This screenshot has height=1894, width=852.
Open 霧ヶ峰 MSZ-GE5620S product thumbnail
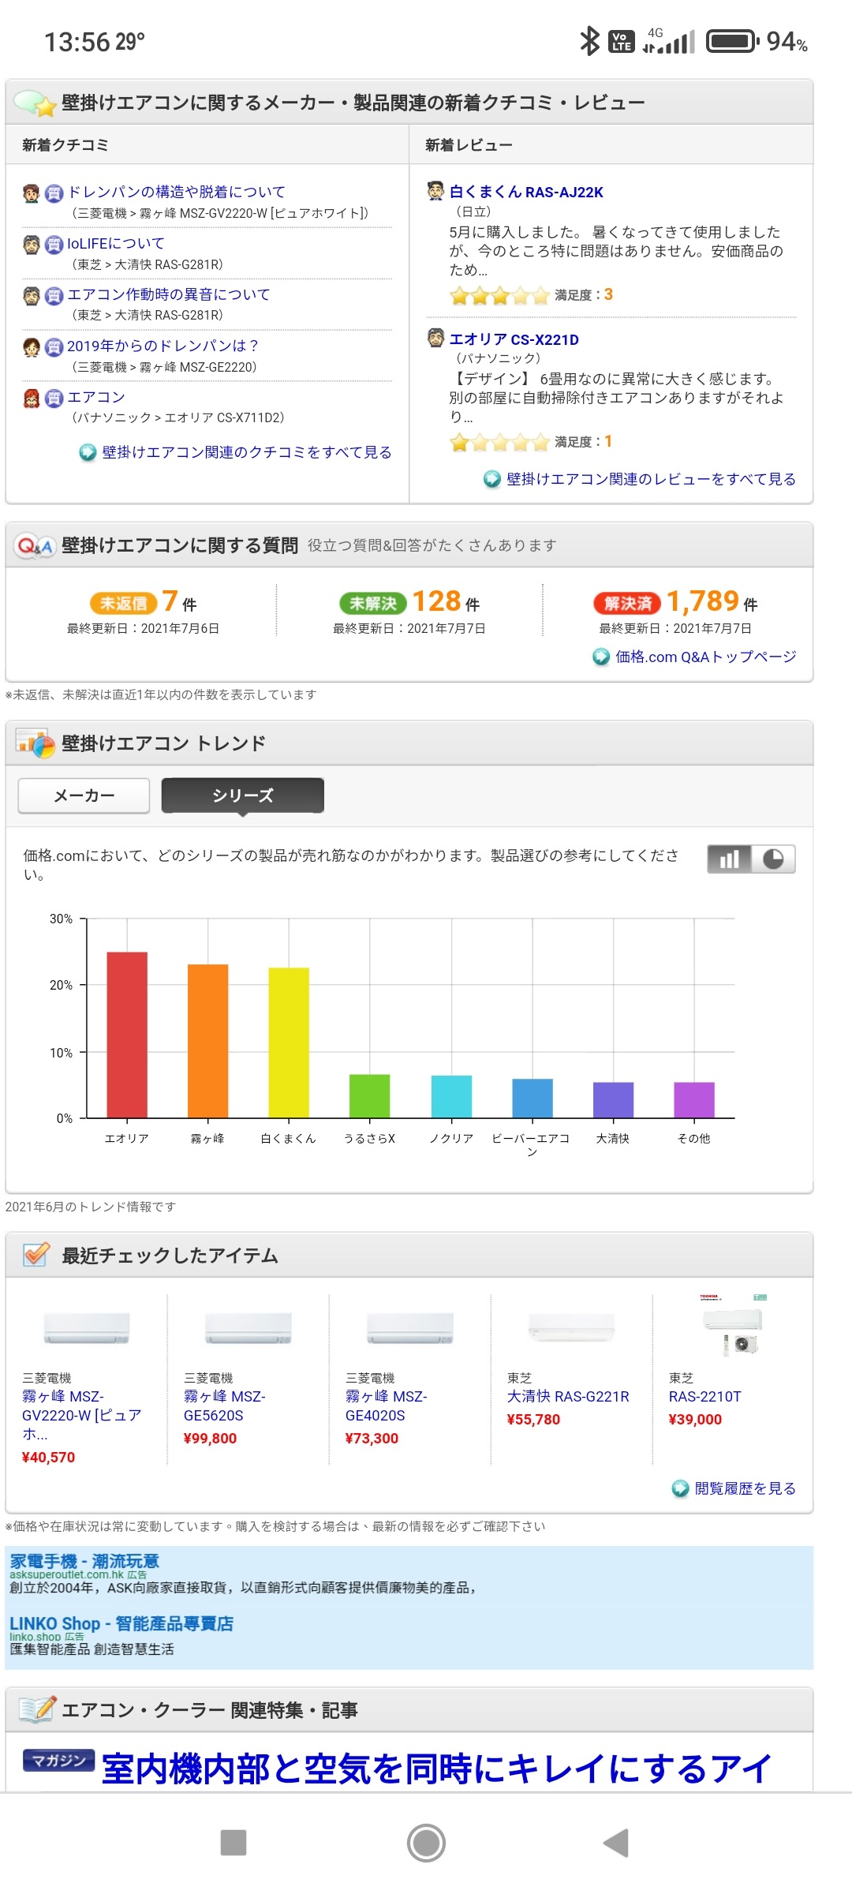click(x=248, y=1327)
